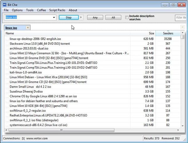The image size is (188, 143).
Task: Open the Options menu
Action: point(17,10)
